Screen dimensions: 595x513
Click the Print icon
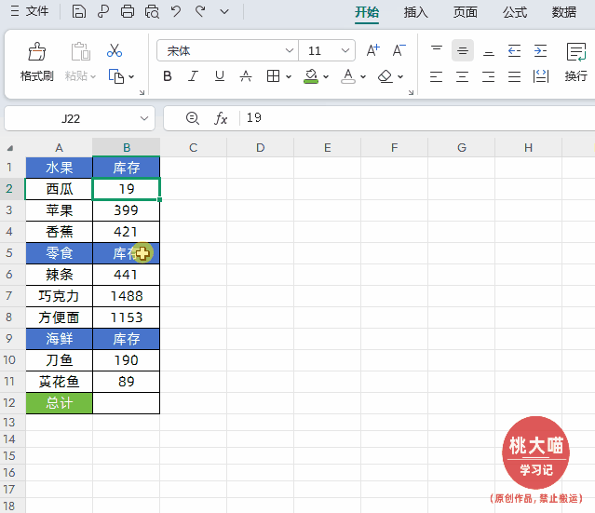pos(128,12)
